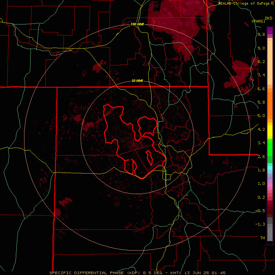This screenshot has height=275, width=275.
Task: Click the 01:45 timestamp in caption
Action: pos(218,273)
